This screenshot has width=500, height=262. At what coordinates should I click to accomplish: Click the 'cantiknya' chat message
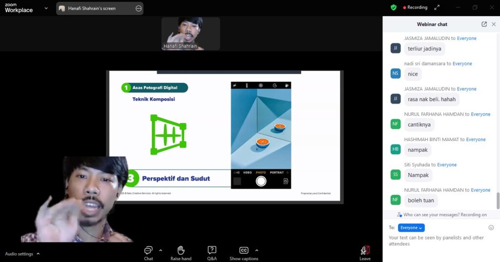tap(419, 124)
